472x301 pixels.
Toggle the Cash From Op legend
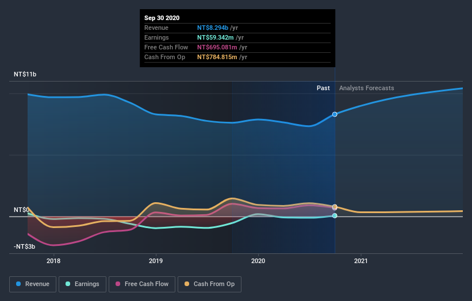[209, 284]
